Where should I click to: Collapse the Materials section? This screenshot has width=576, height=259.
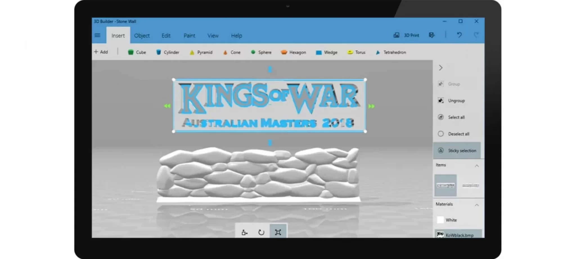[x=477, y=205]
